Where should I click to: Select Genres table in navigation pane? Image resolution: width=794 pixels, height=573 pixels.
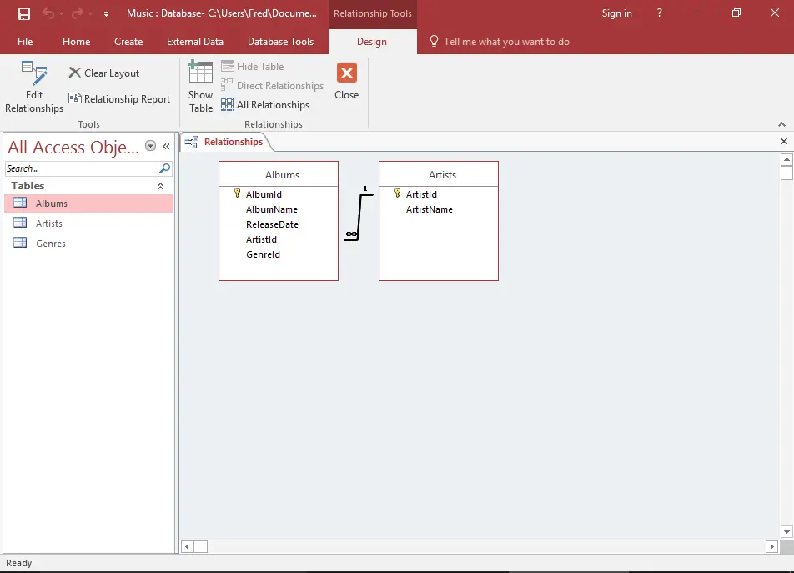[88, 244]
